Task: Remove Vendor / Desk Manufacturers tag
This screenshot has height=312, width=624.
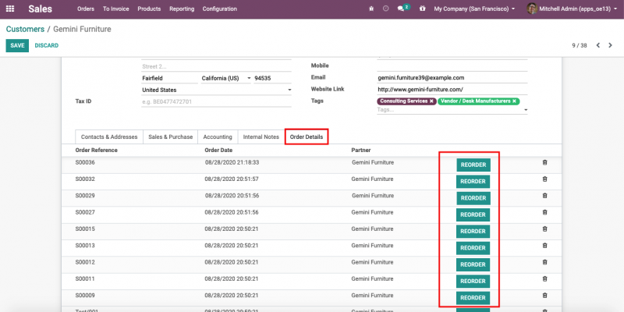Action: click(514, 101)
